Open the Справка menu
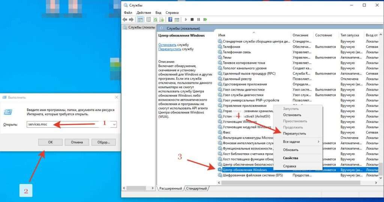 point(172,12)
